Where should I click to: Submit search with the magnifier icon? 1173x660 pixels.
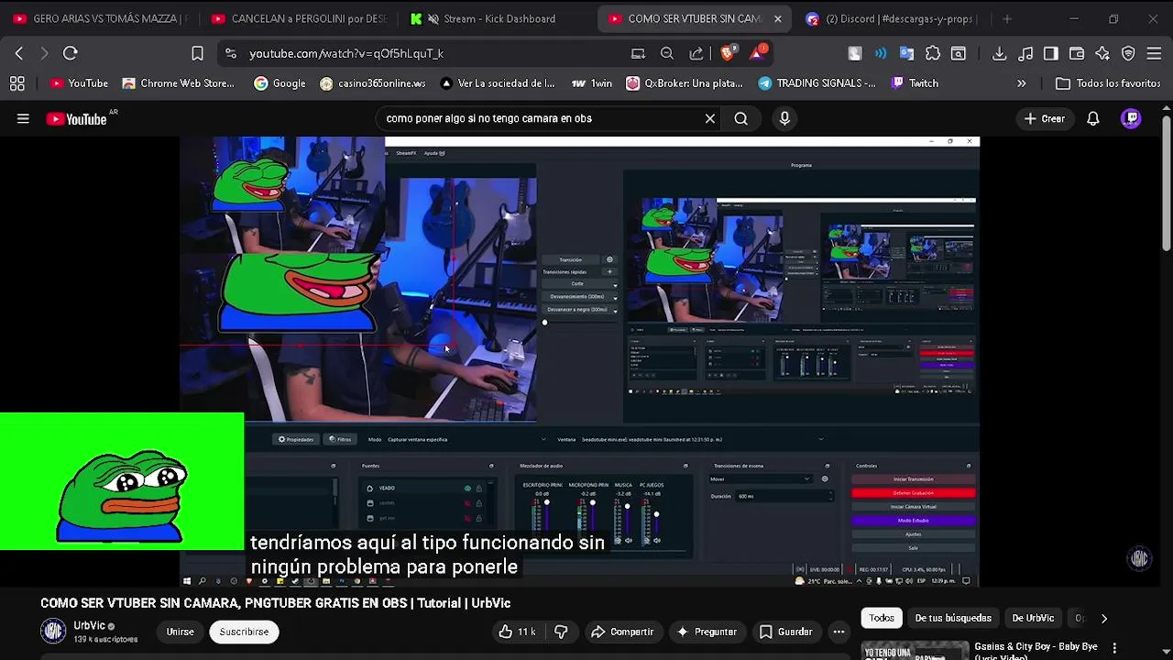pyautogui.click(x=740, y=118)
